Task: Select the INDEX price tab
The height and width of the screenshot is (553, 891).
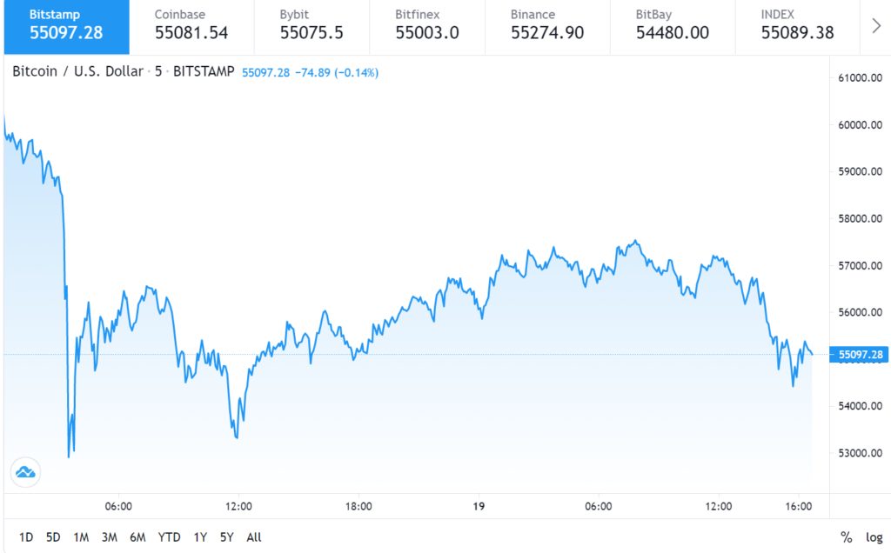Action: pyautogui.click(x=797, y=26)
